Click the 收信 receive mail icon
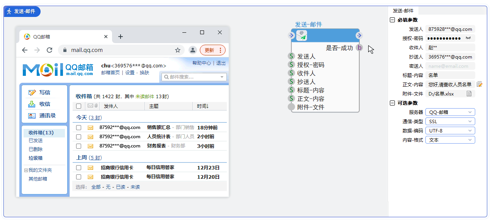Screen dimensions: 493x221 coord(32,104)
